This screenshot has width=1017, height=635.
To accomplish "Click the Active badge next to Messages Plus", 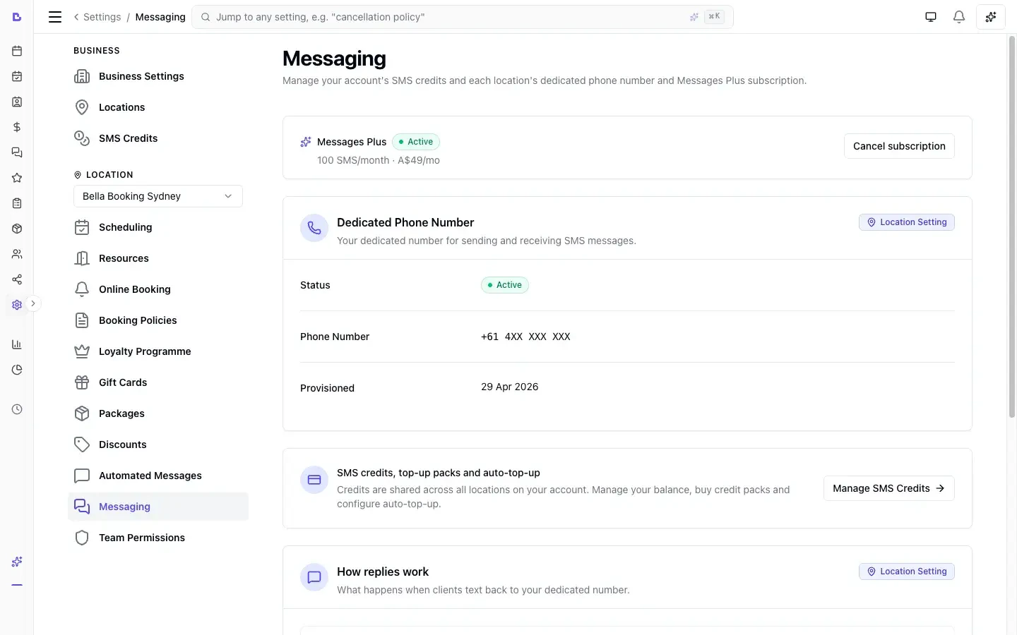I will (416, 142).
